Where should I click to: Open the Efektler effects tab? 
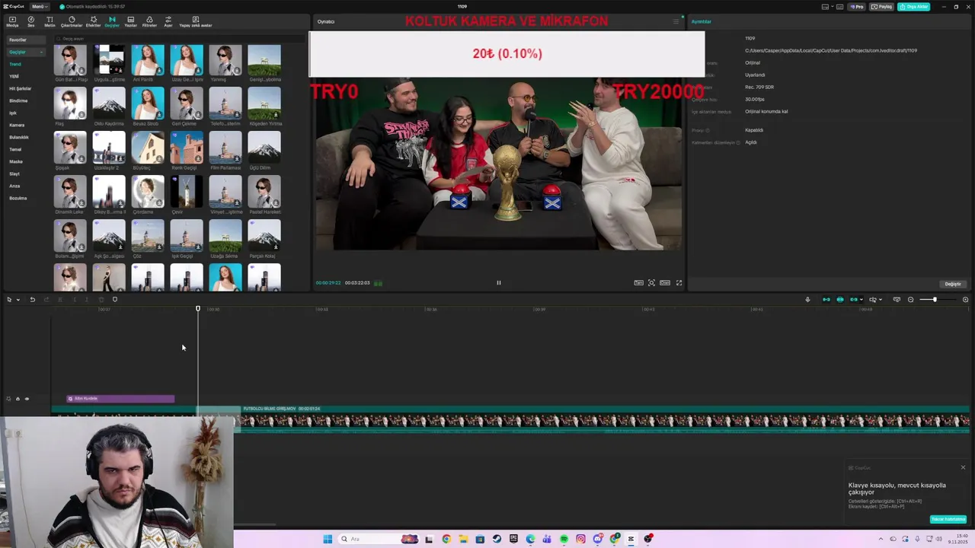[93, 21]
